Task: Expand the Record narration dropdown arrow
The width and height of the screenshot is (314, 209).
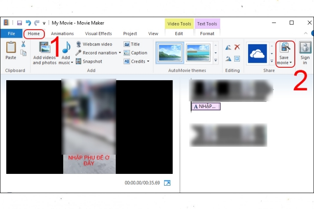Action: point(120,53)
